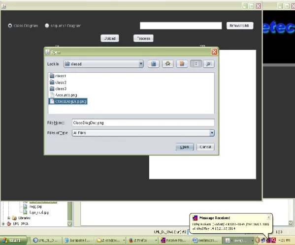Click the Upload button

pyautogui.click(x=110, y=38)
